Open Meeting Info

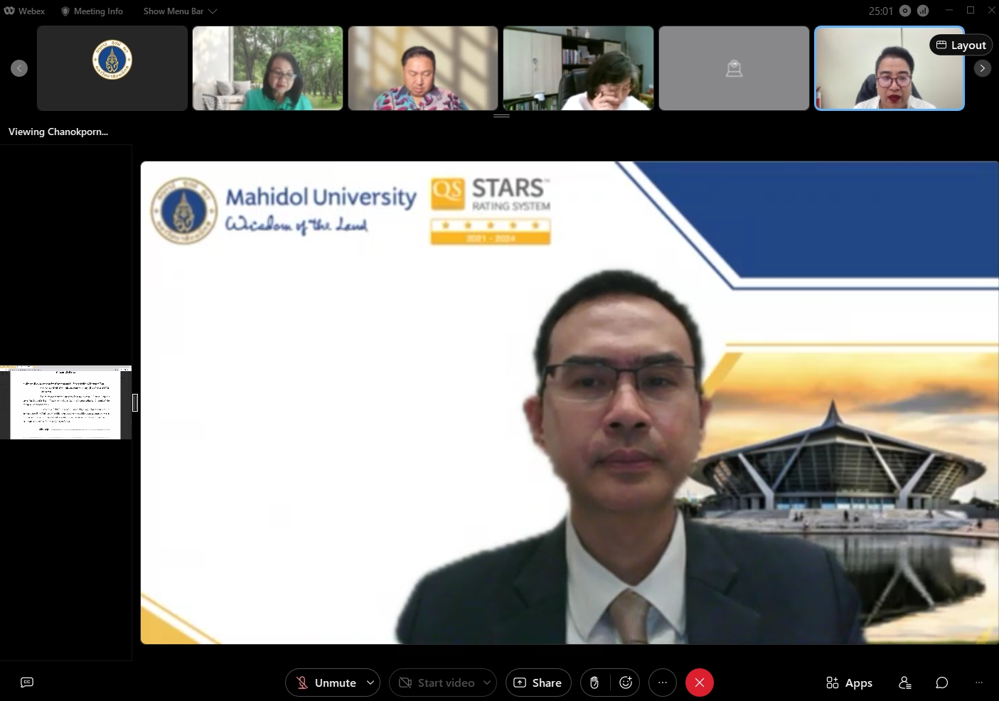tap(92, 11)
